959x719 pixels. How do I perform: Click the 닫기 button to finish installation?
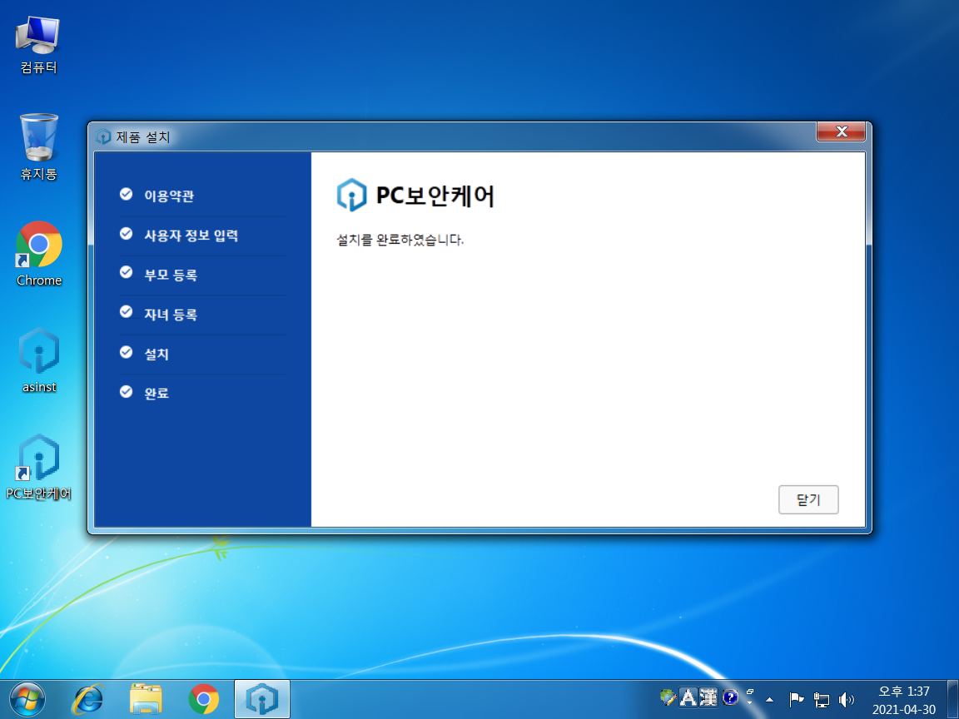[808, 499]
